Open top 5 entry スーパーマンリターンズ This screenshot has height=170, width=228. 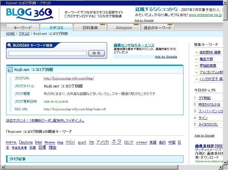tap(211, 111)
